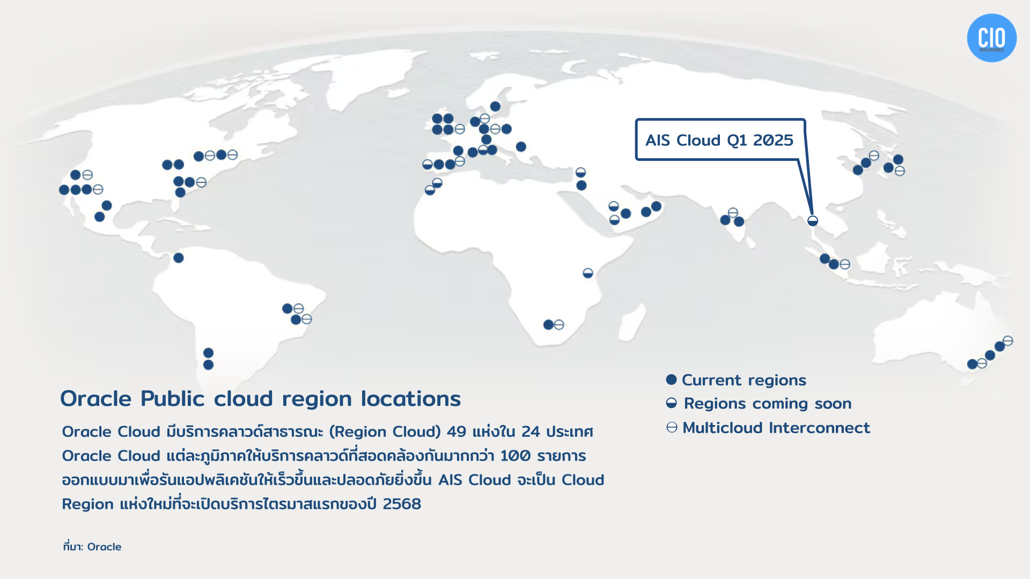Image resolution: width=1030 pixels, height=579 pixels.
Task: Click the 'Regions coming soon' legend label
Action: pyautogui.click(x=768, y=404)
